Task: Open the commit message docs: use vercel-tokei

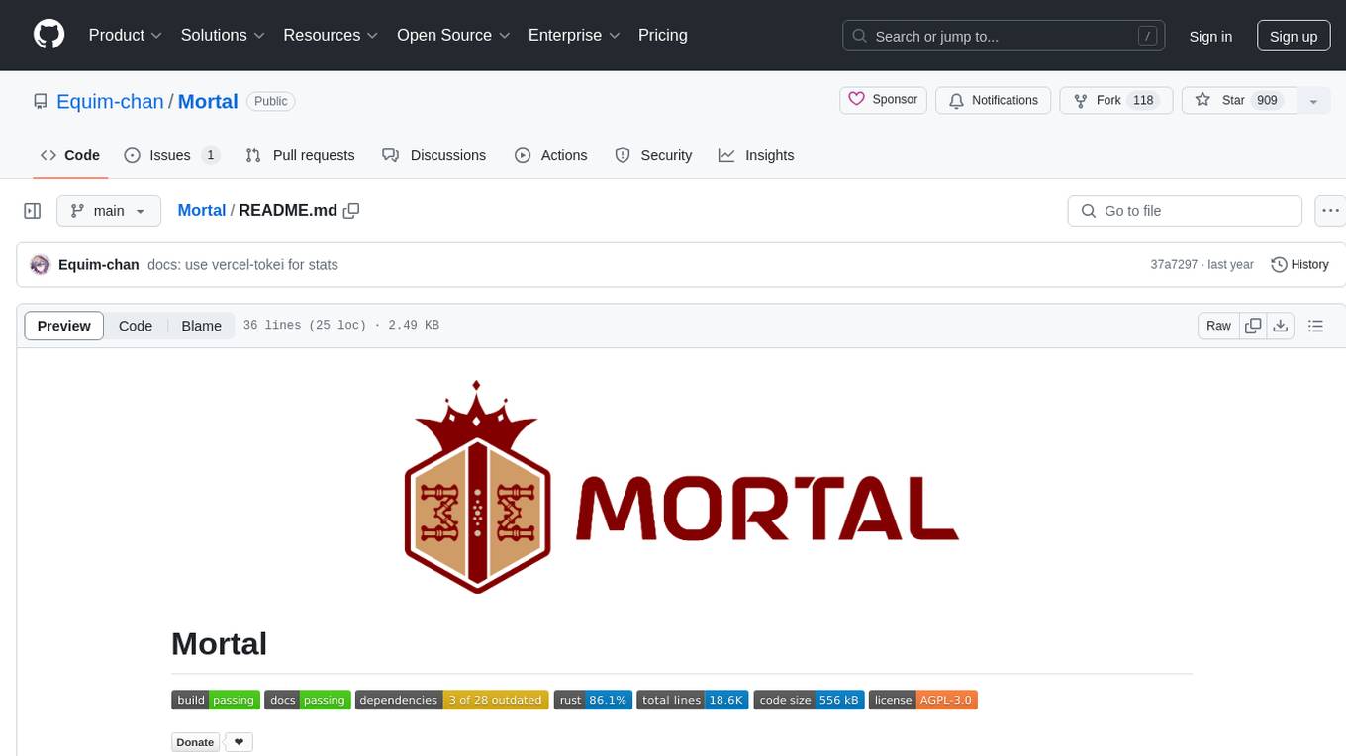Action: [x=242, y=265]
